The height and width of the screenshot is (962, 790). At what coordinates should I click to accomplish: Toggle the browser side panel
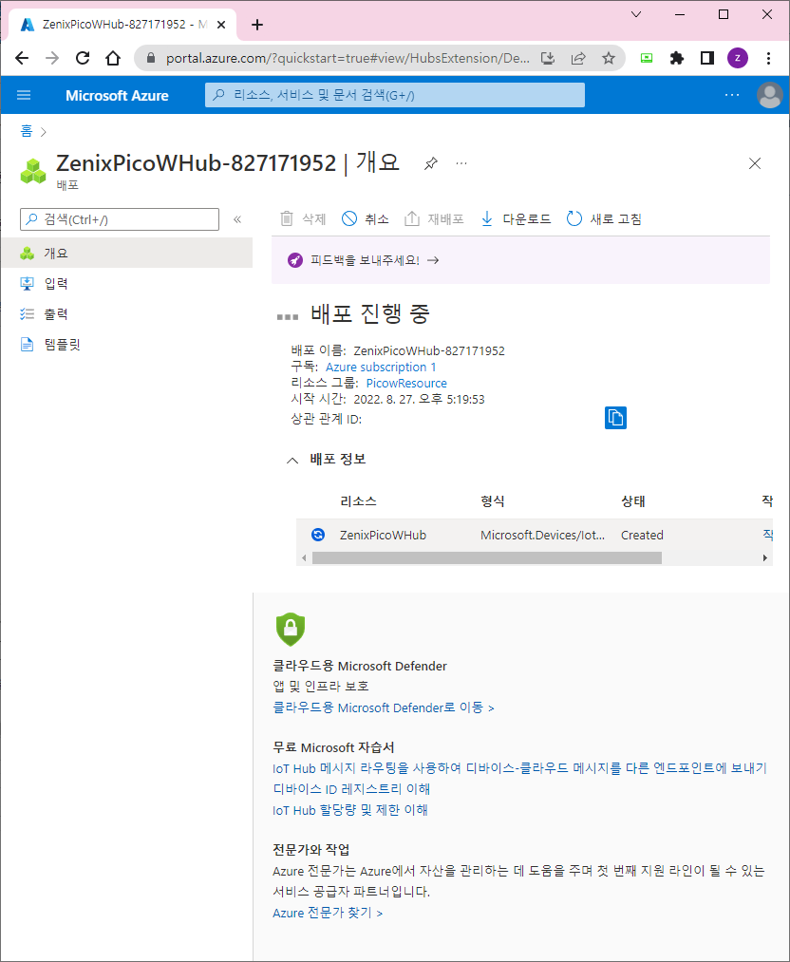pyautogui.click(x=706, y=58)
